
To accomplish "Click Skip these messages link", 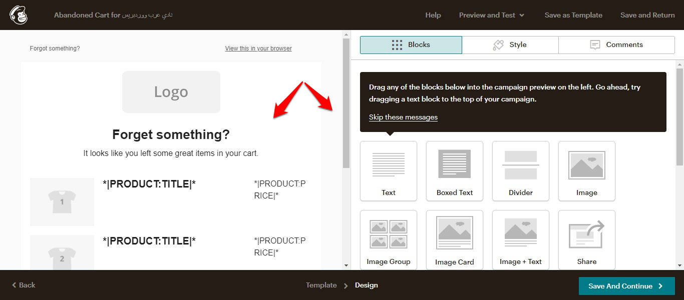I will [x=403, y=117].
